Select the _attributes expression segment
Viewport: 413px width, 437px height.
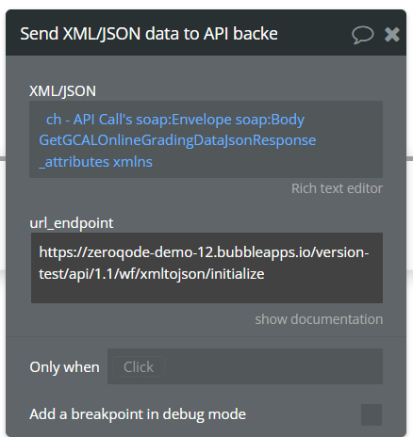pyautogui.click(x=74, y=162)
